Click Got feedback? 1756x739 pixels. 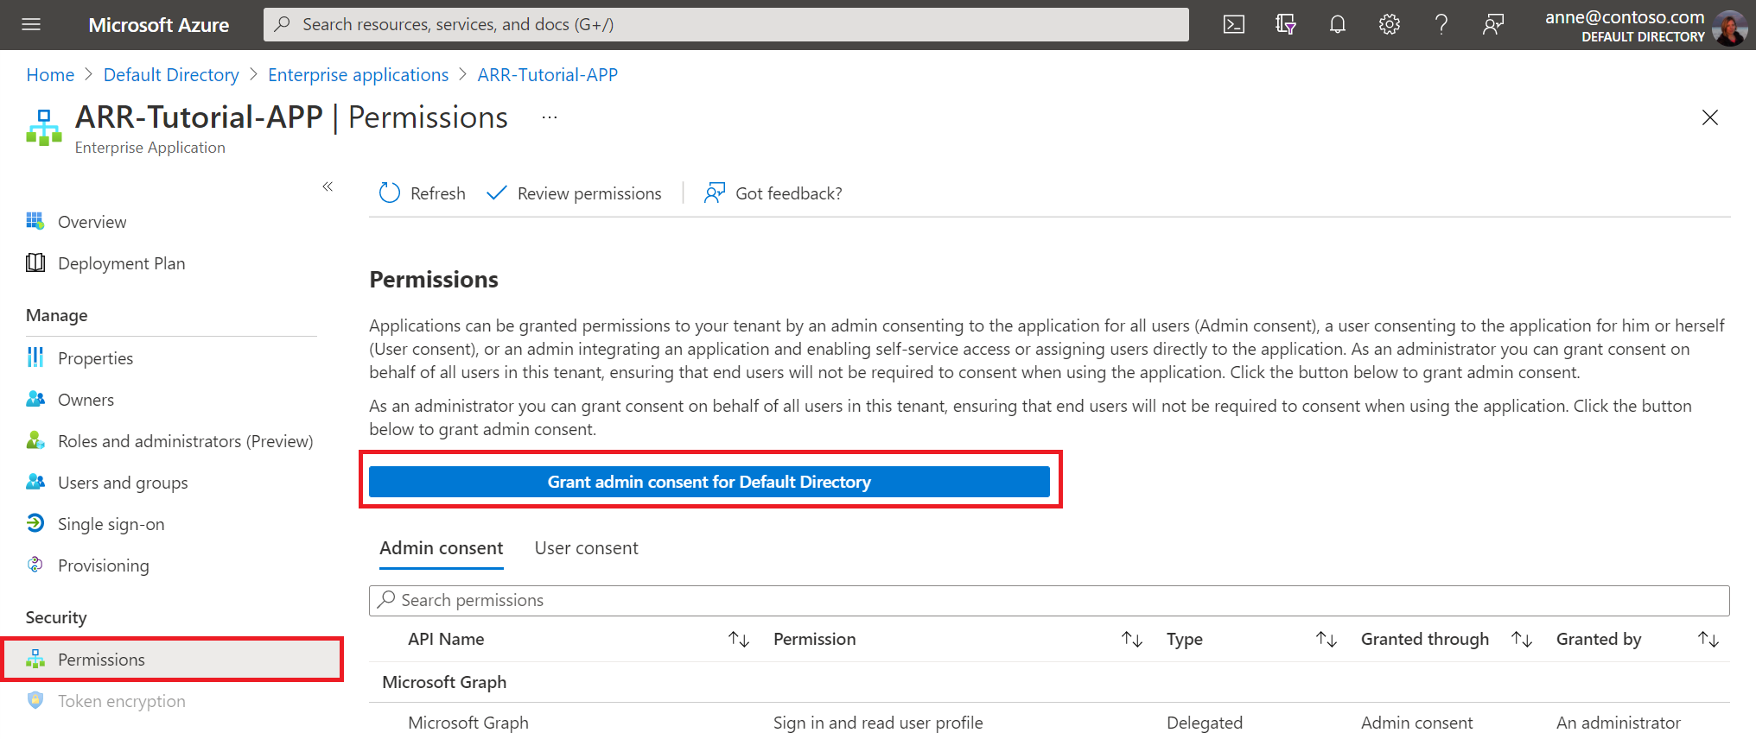(789, 193)
